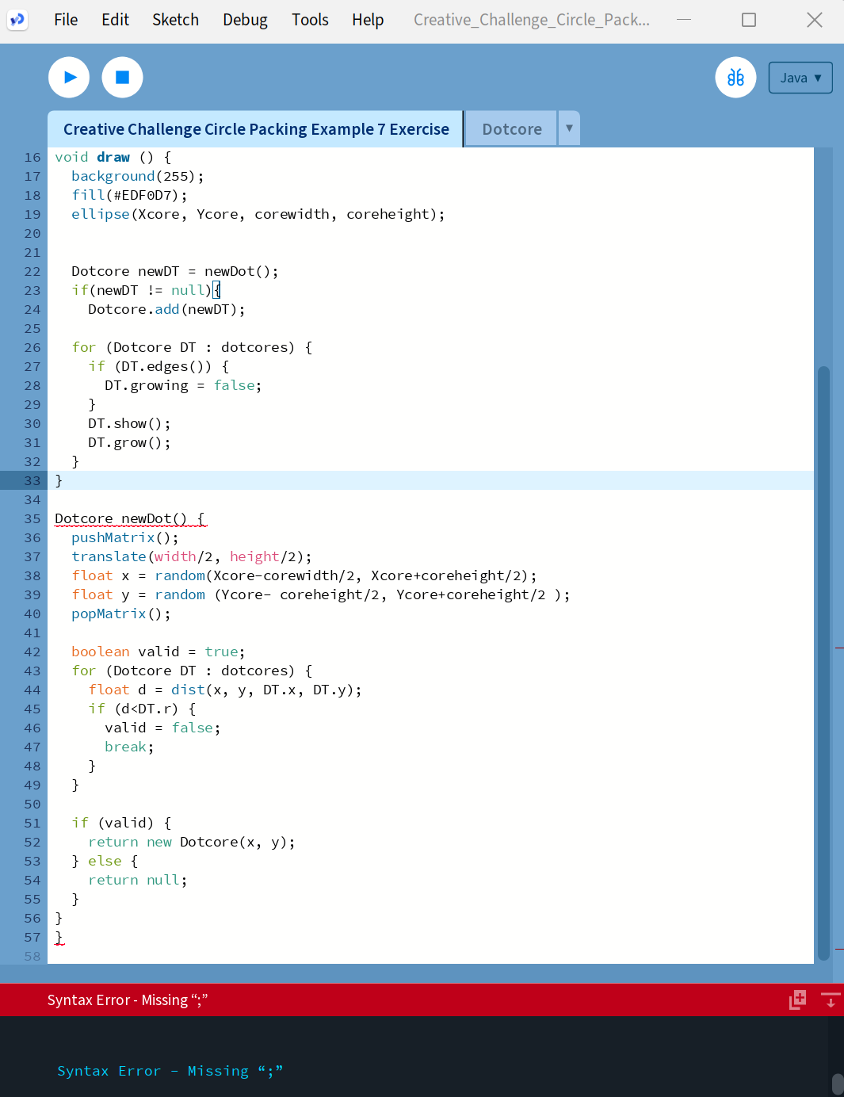Click 'return new Dotcore(x, y);' line

[192, 842]
